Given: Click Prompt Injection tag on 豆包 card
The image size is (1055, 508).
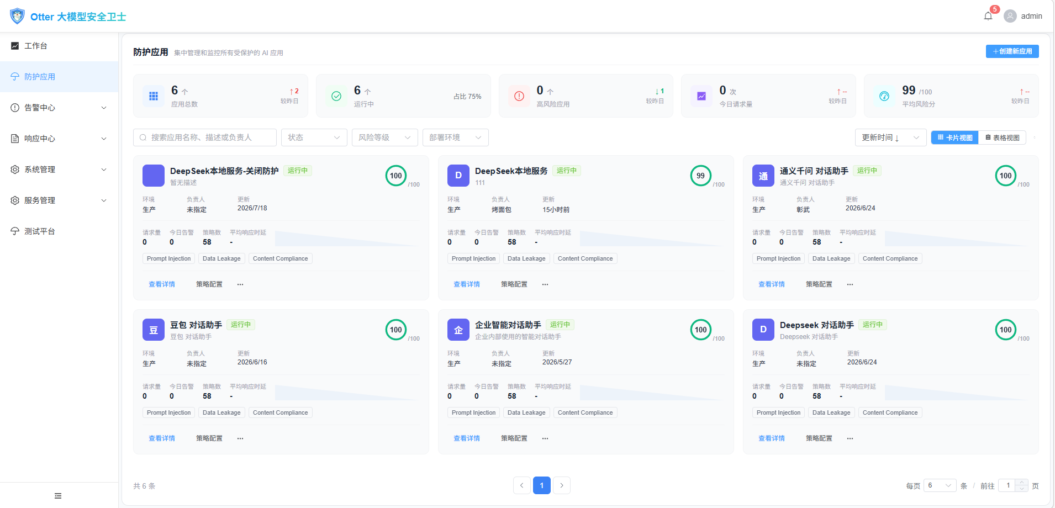Looking at the screenshot, I should [169, 412].
